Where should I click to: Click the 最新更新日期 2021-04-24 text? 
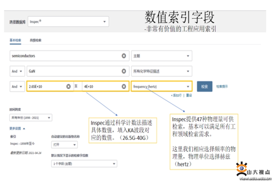26,153
